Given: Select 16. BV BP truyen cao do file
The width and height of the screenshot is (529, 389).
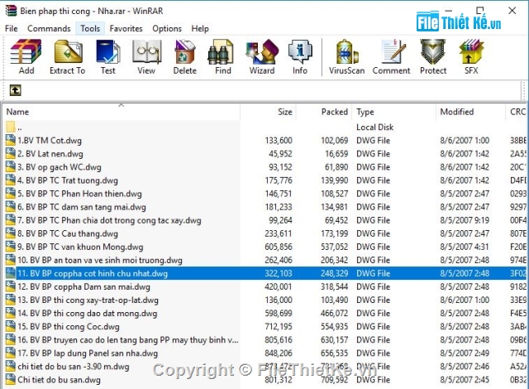Looking at the screenshot, I should (x=128, y=339).
